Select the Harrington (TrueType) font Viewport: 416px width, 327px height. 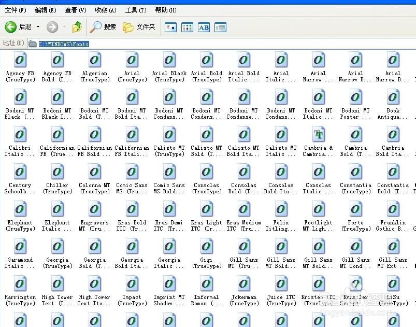[x=20, y=291]
